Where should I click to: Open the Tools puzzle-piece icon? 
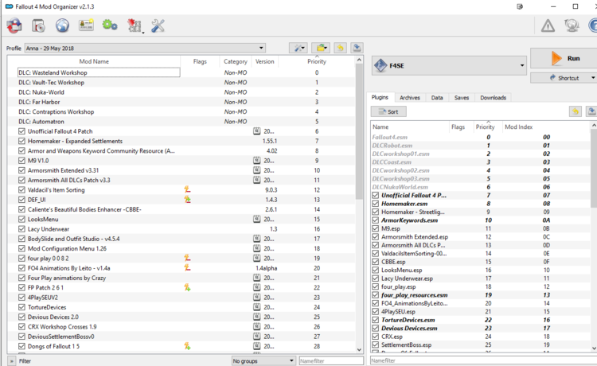tap(135, 26)
